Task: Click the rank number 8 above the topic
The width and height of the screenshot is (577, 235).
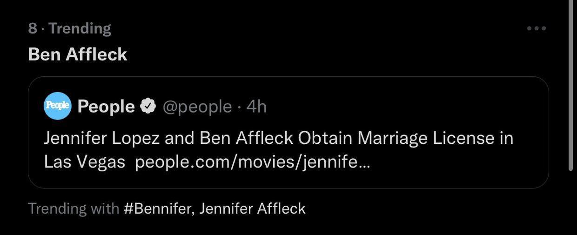Action: (x=32, y=28)
